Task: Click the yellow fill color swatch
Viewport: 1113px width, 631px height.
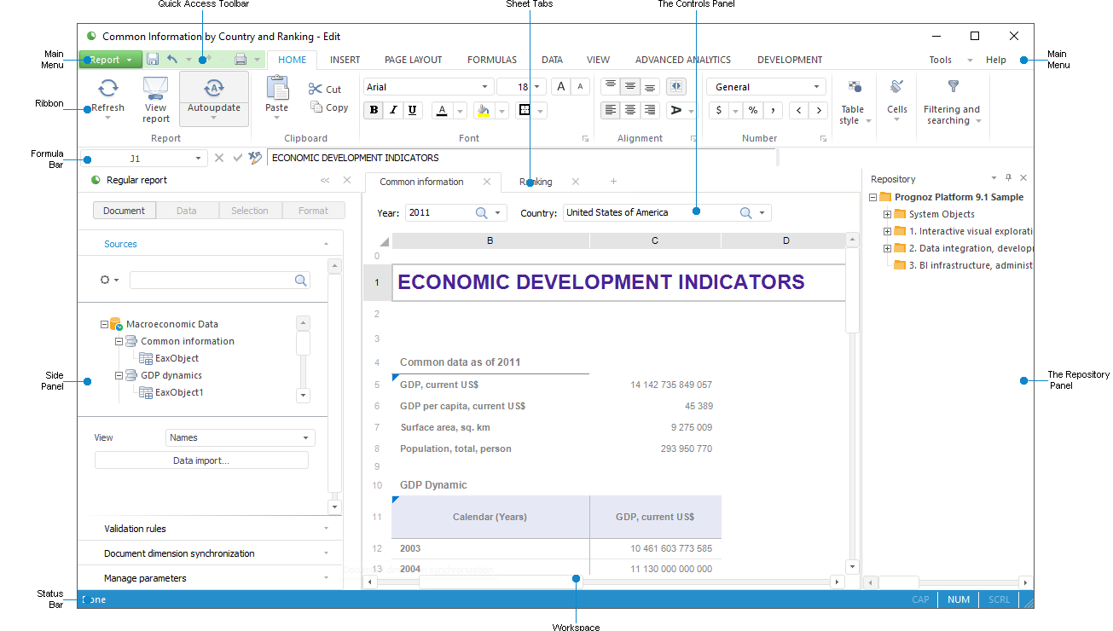Action: pyautogui.click(x=484, y=110)
